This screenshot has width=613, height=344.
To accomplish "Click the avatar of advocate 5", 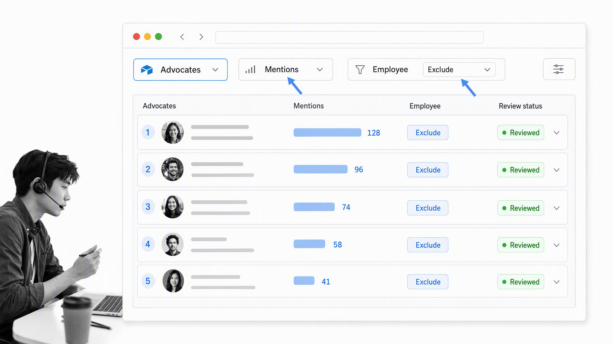I will coord(173,281).
